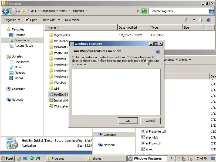Select the Install WMP file icon

(51, 100)
